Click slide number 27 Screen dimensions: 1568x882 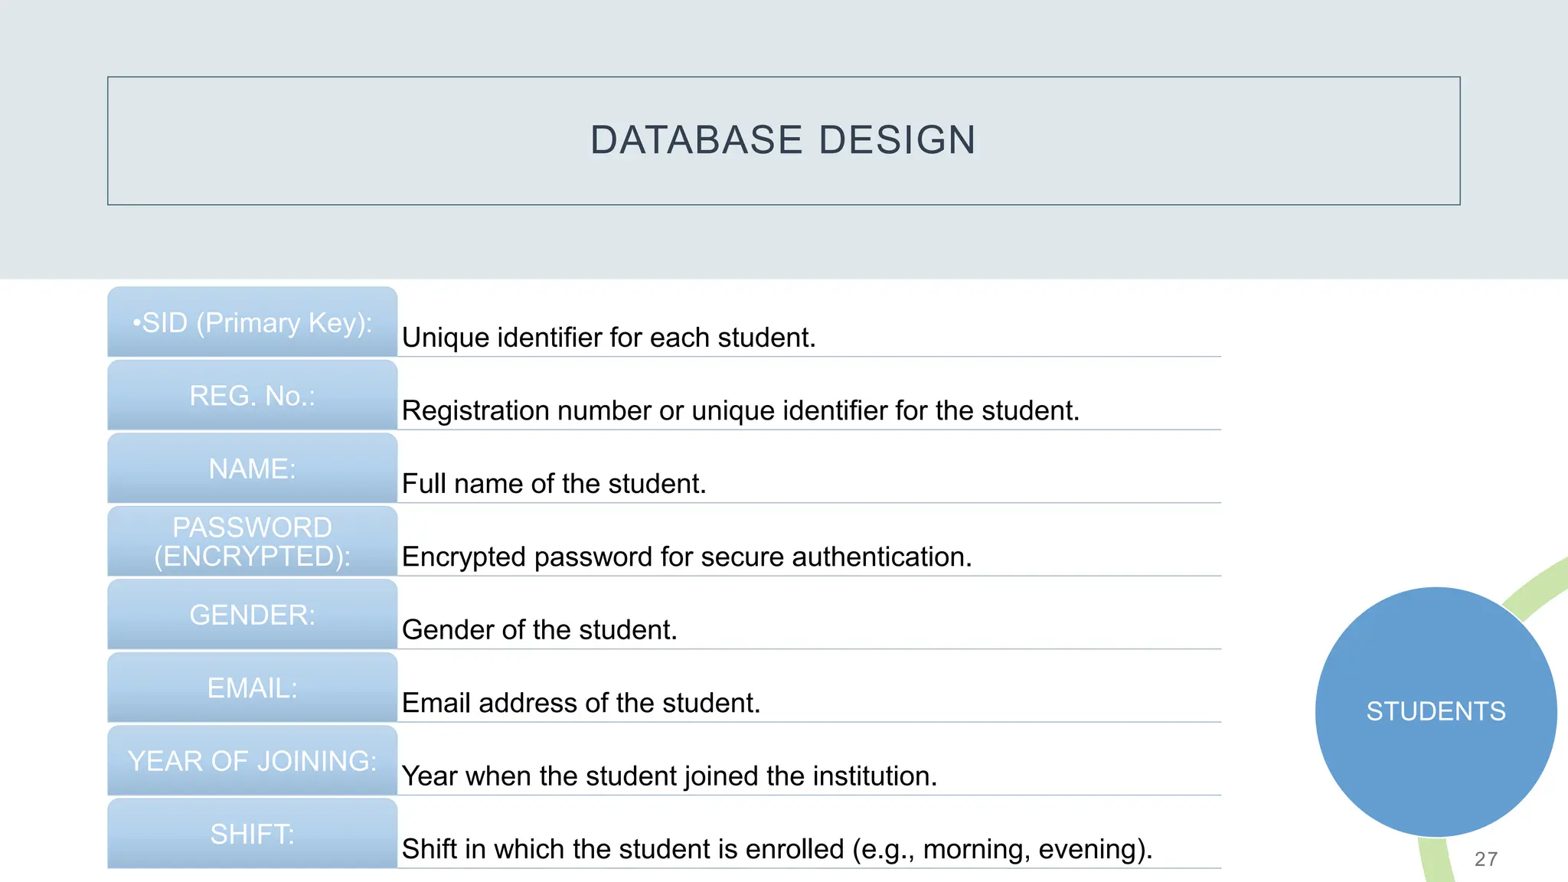1485,859
